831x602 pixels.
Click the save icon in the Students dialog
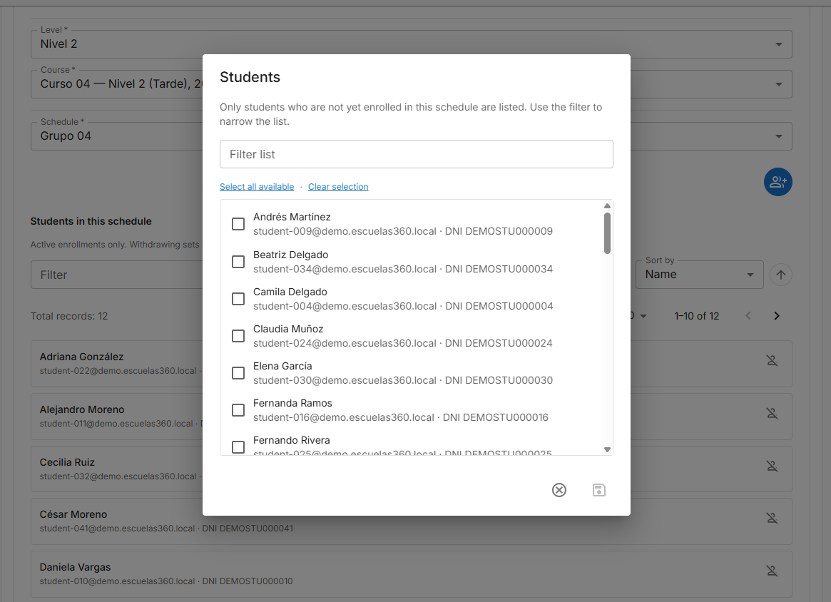point(599,490)
